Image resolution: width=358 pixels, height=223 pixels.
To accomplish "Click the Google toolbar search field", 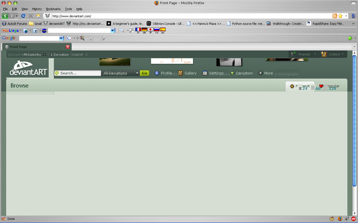I will point(39,38).
